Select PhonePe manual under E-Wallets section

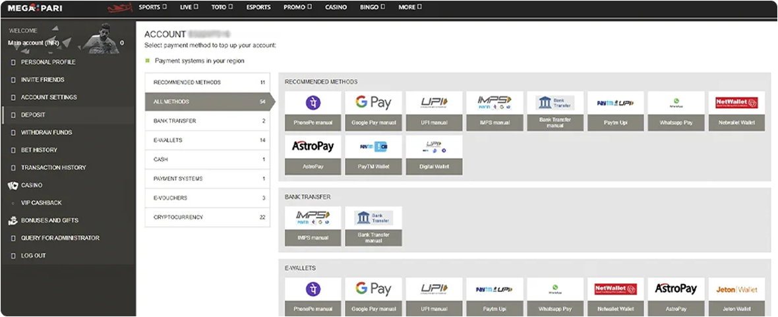coord(313,297)
